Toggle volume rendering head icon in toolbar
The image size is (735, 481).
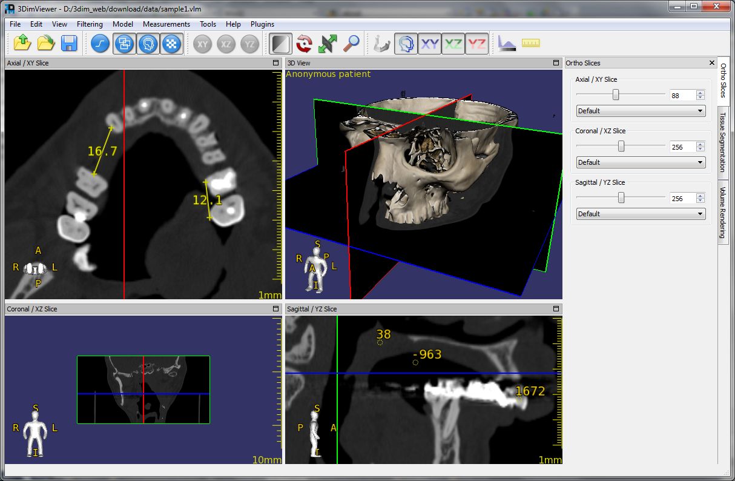point(406,44)
